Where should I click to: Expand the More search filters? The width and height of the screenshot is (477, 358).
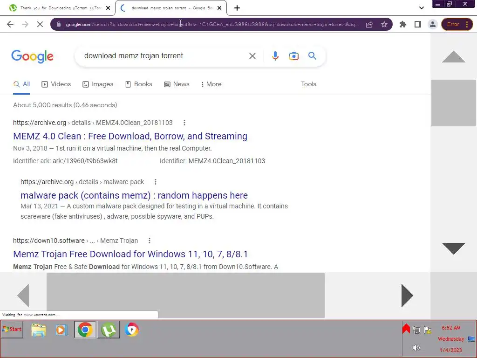pyautogui.click(x=211, y=84)
